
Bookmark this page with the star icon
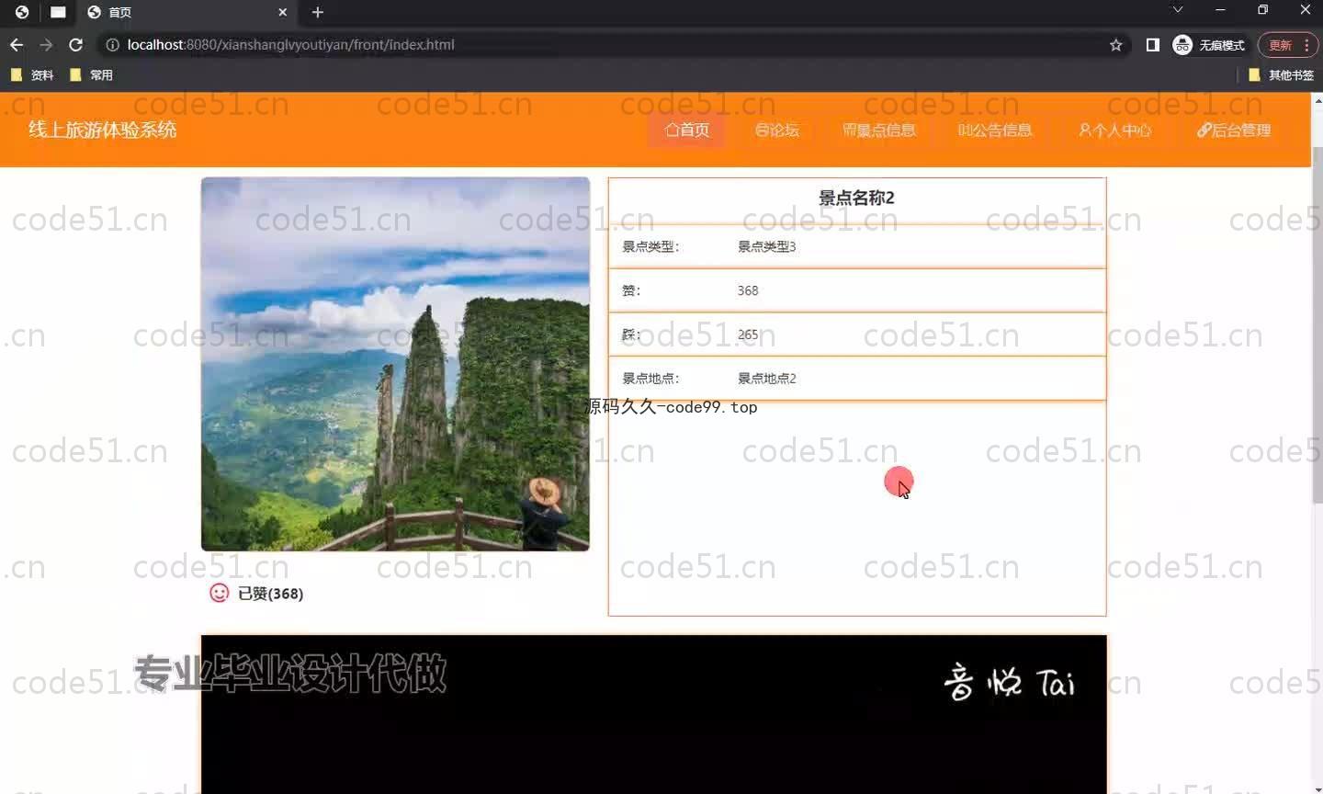coord(1116,44)
